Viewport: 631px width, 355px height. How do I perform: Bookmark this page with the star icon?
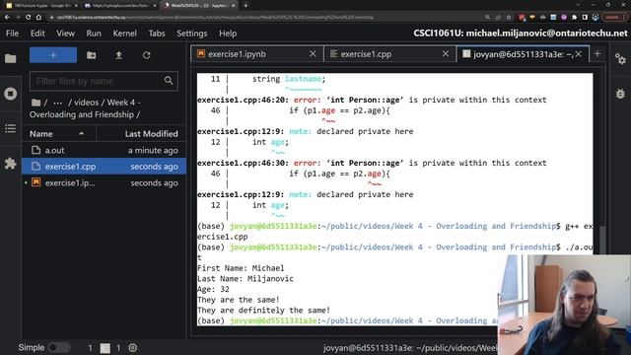click(x=509, y=18)
